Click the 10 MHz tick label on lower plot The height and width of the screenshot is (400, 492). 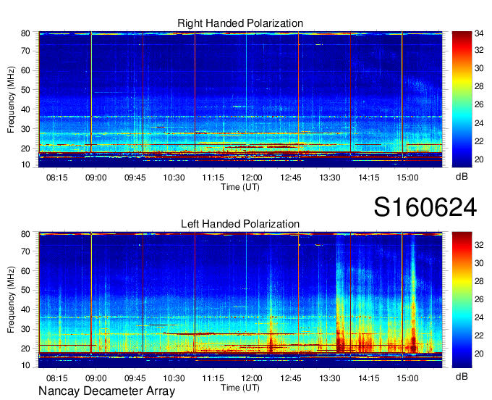[x=25, y=365]
